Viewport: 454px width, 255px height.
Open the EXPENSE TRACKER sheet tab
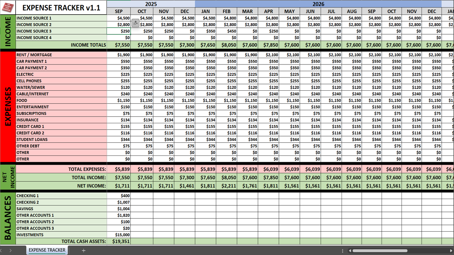pyautogui.click(x=47, y=250)
